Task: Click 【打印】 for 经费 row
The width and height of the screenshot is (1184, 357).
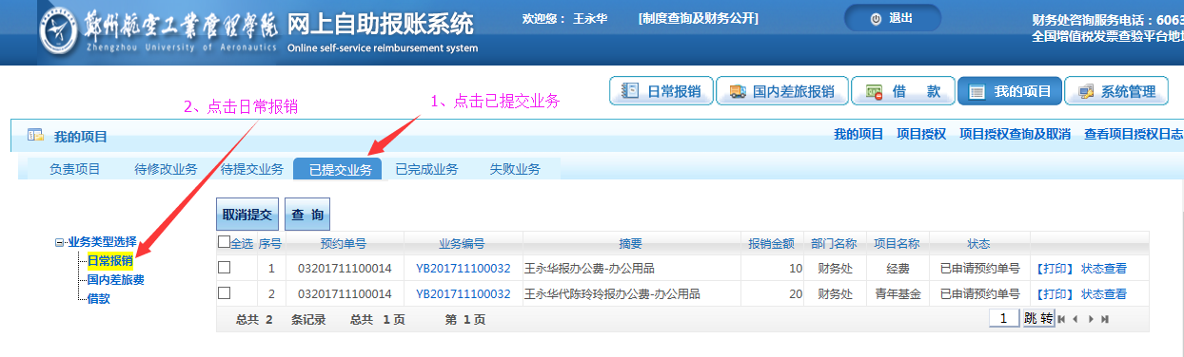Action: (1055, 269)
